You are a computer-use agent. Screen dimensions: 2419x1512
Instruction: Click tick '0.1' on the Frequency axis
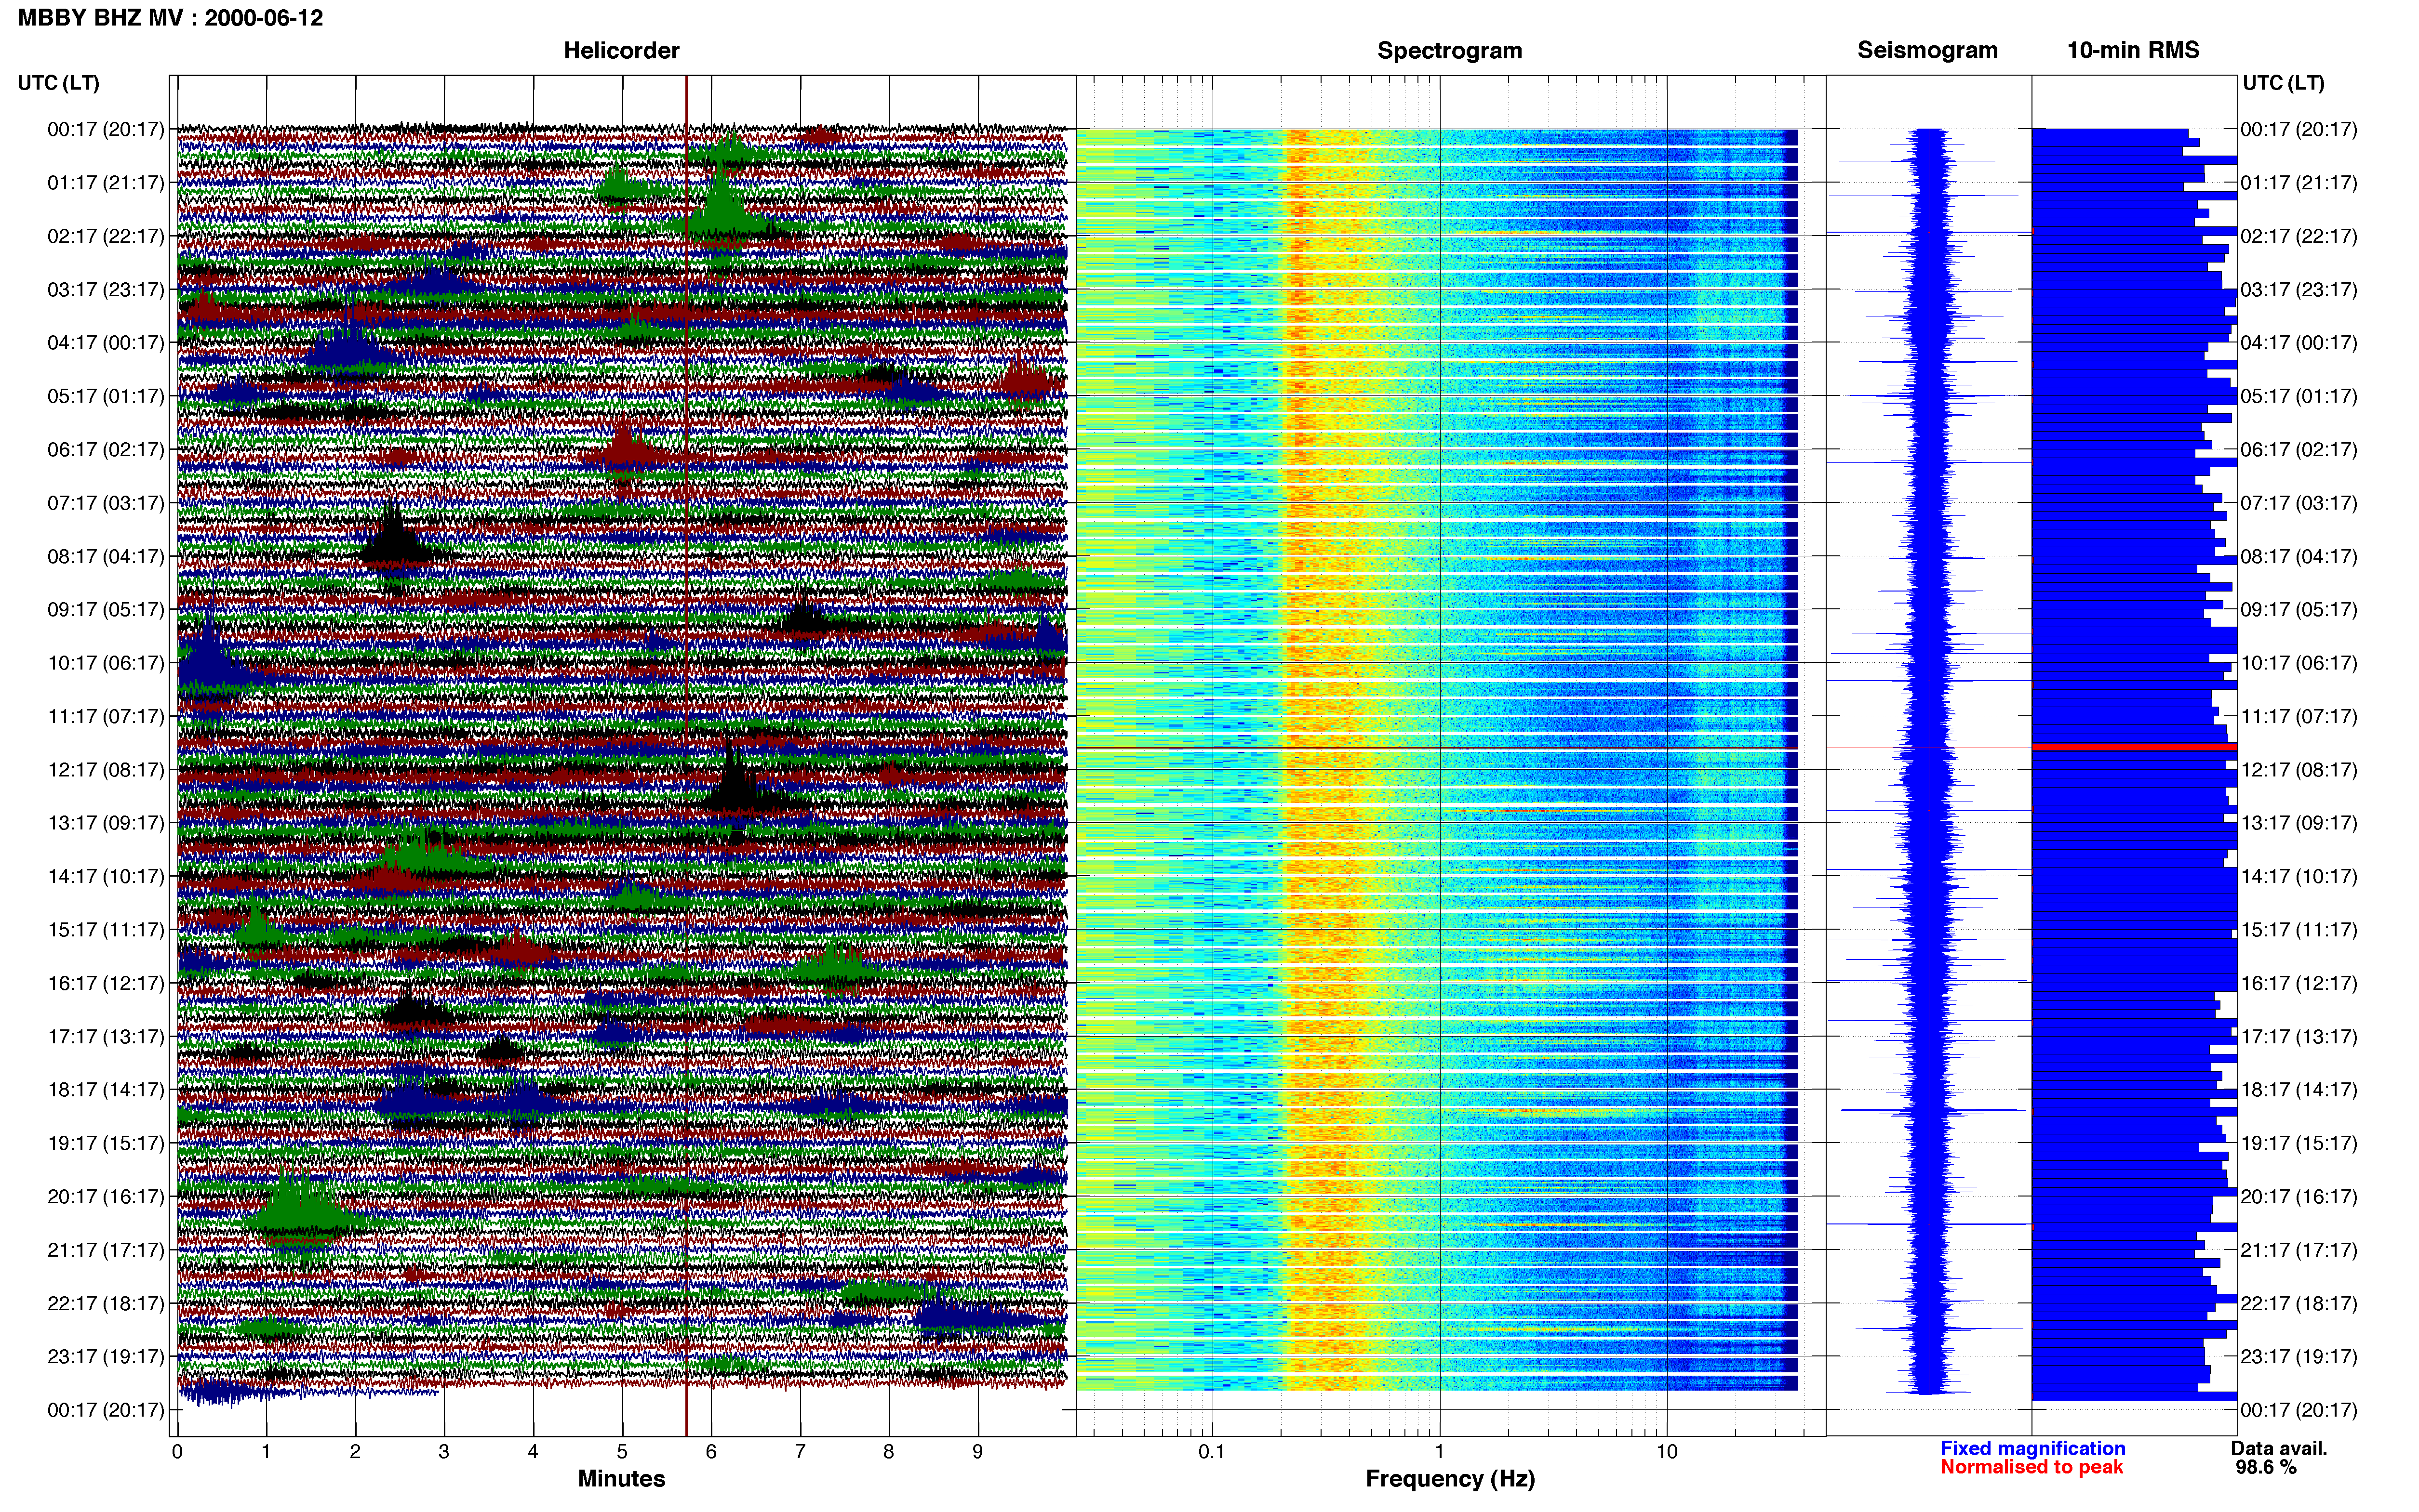click(1212, 1452)
